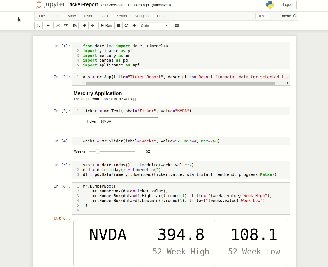Save the notebook using the save icon
Viewport: 328px width, 267px height.
tap(38, 26)
